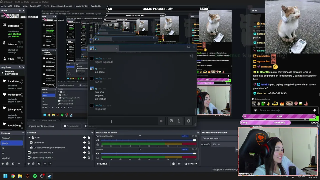Switch audio mixer layout icon
Viewport: 320px width, 180px height.
click(173, 164)
